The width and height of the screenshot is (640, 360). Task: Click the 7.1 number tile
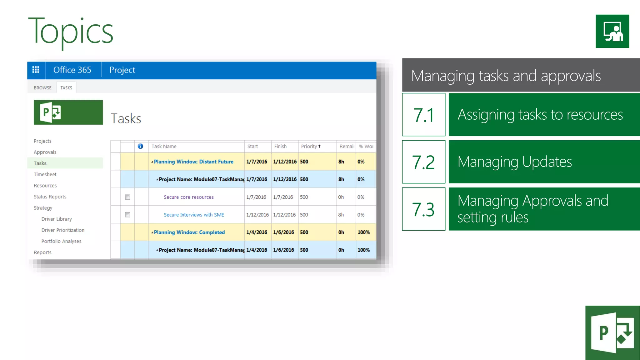tap(424, 115)
